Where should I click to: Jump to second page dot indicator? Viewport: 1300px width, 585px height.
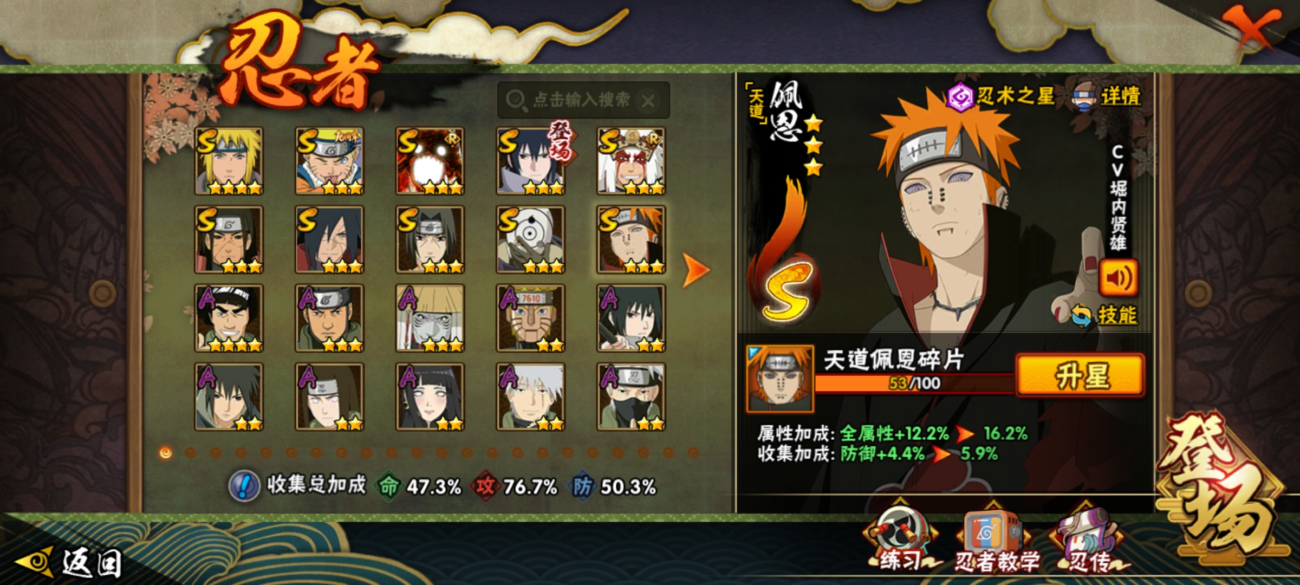click(x=191, y=453)
